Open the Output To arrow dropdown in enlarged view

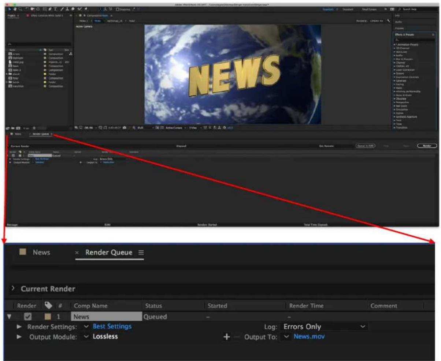tap(287, 336)
